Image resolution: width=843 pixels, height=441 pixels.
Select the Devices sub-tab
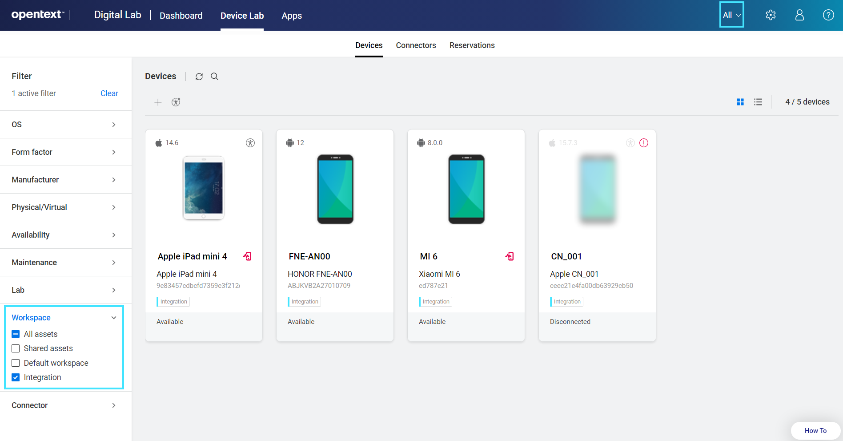click(x=369, y=45)
